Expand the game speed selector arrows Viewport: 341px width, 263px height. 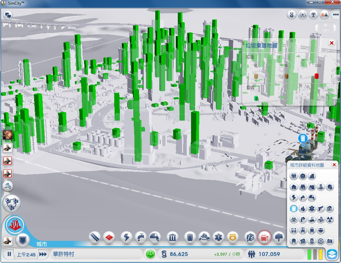pos(43,254)
